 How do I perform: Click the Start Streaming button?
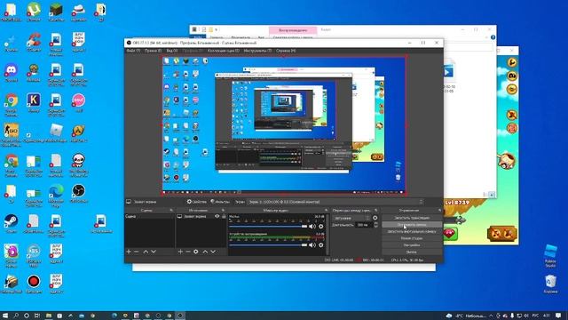pyautogui.click(x=412, y=218)
